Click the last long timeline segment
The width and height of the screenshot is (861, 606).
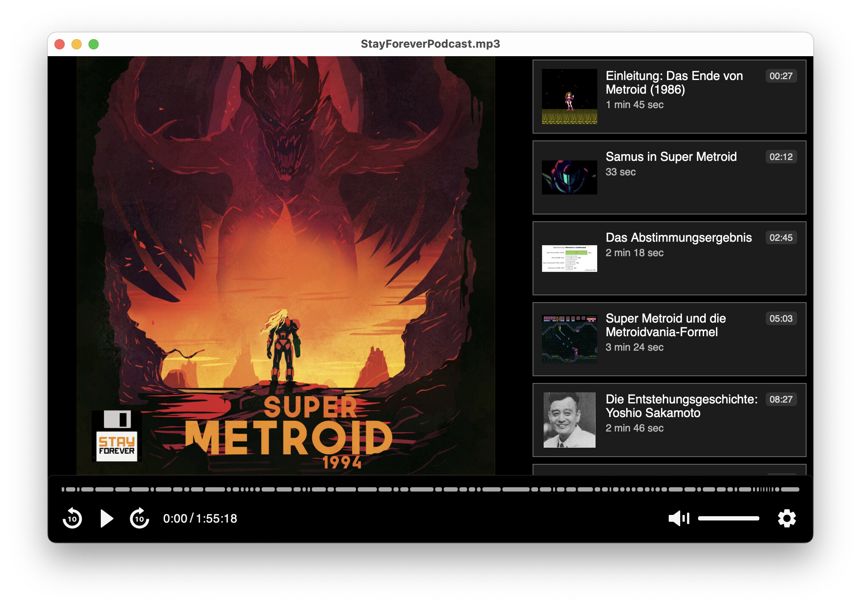(x=790, y=489)
